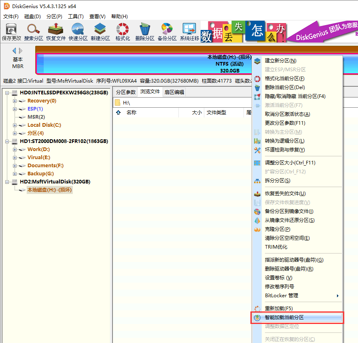Switch to the 分区参数 tab
Viewport: 358px width, 343px height.
pos(126,92)
